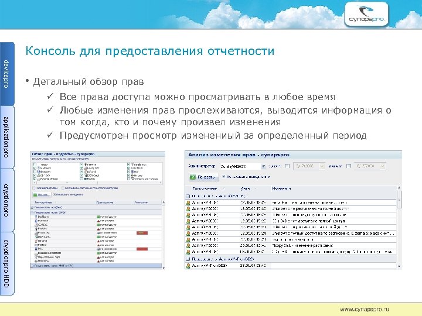Click the PCMCIA row icon
The width and height of the screenshot is (422, 316).
(x=36, y=245)
